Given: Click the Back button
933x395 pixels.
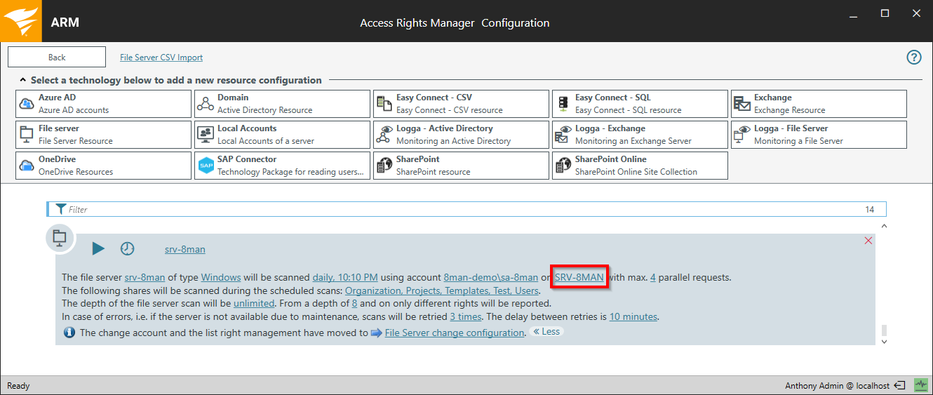Looking at the screenshot, I should tap(57, 58).
